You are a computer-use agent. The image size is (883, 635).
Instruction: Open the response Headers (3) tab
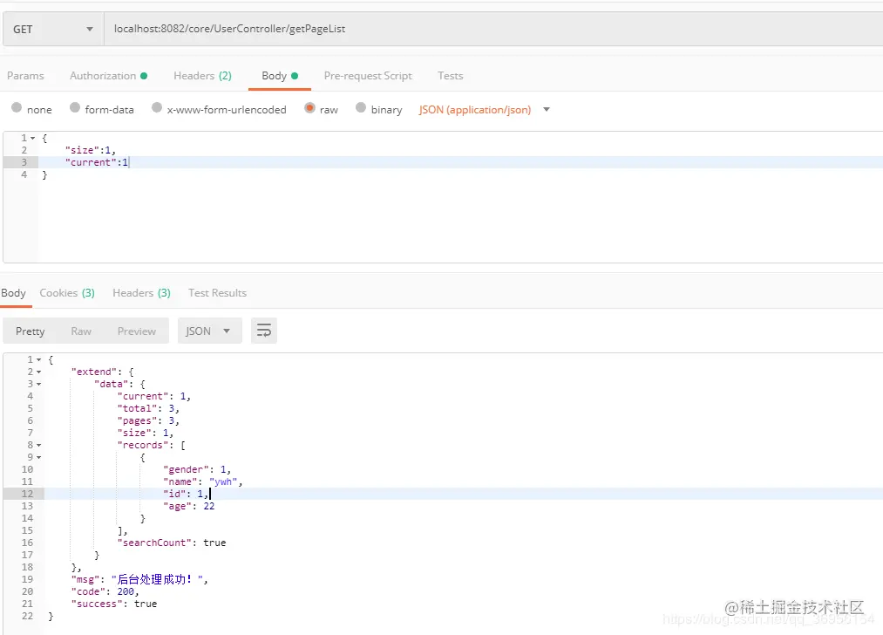(x=141, y=293)
